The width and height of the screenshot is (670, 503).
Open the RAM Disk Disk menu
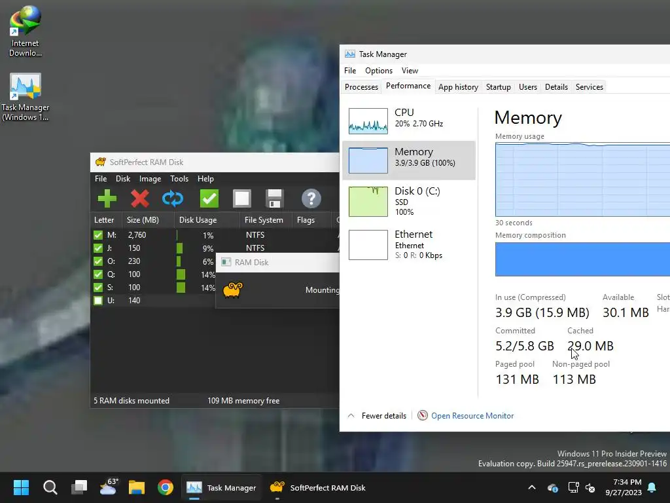click(x=123, y=179)
